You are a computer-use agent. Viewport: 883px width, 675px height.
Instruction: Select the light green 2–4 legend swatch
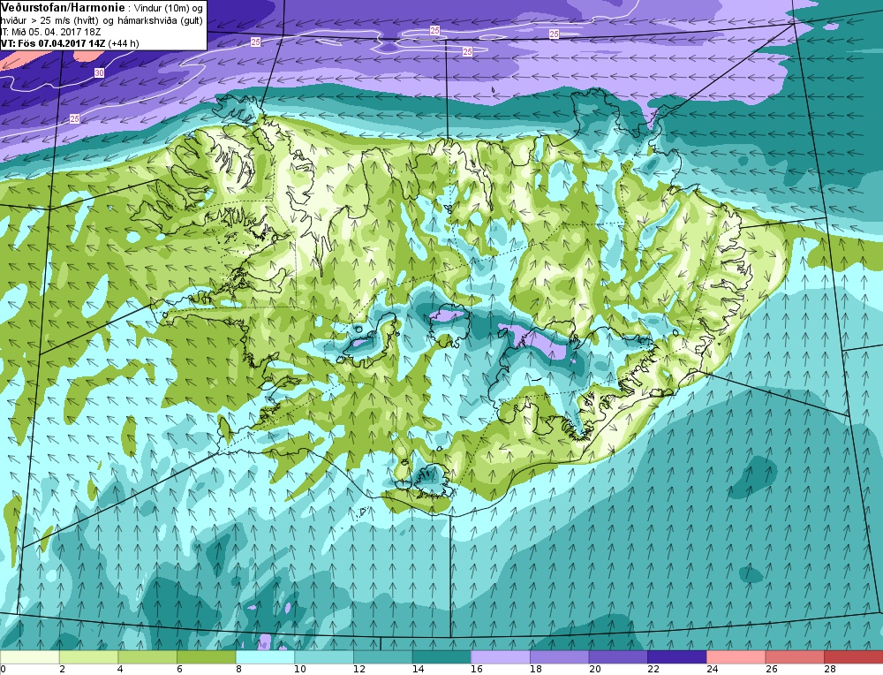(88, 657)
